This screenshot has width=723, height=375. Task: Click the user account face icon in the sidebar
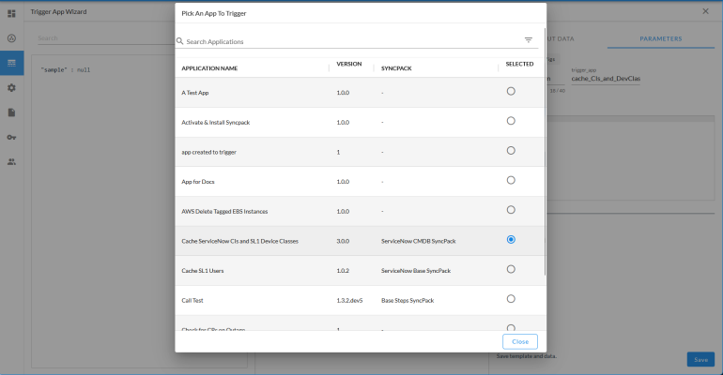point(11,38)
